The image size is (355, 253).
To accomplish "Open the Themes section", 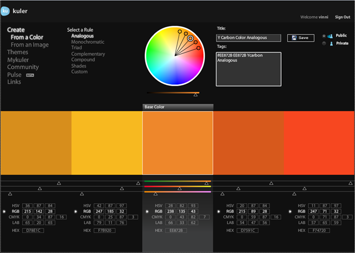I will pyautogui.click(x=18, y=52).
